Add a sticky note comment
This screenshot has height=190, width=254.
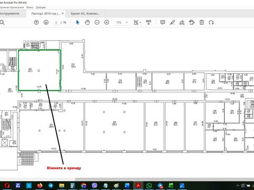tap(162, 22)
